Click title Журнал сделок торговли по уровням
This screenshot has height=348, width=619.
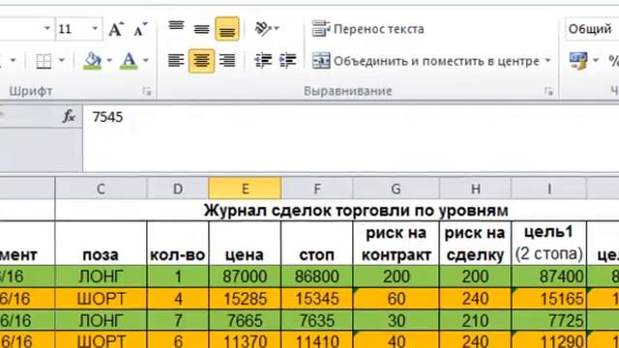click(356, 211)
